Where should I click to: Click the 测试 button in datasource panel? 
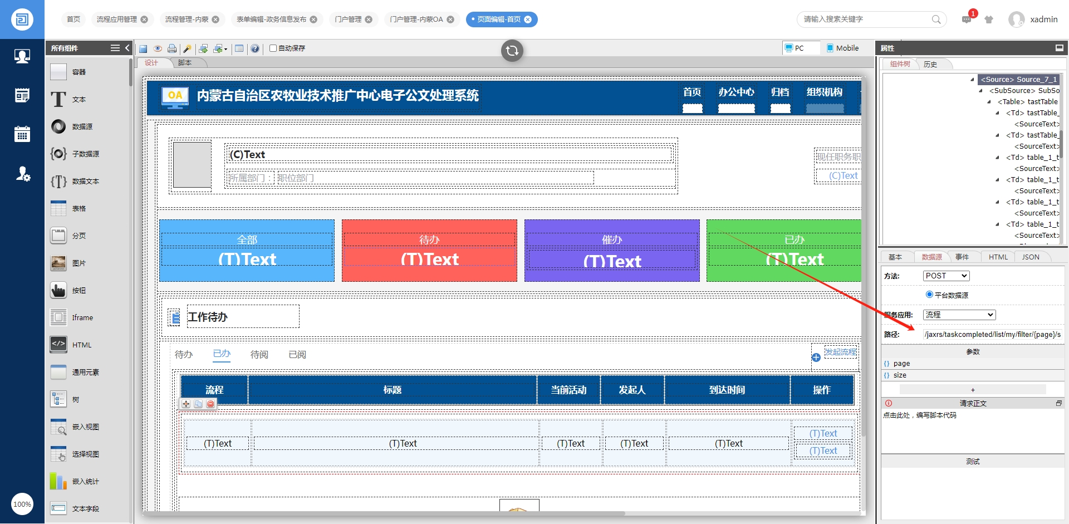[973, 462]
